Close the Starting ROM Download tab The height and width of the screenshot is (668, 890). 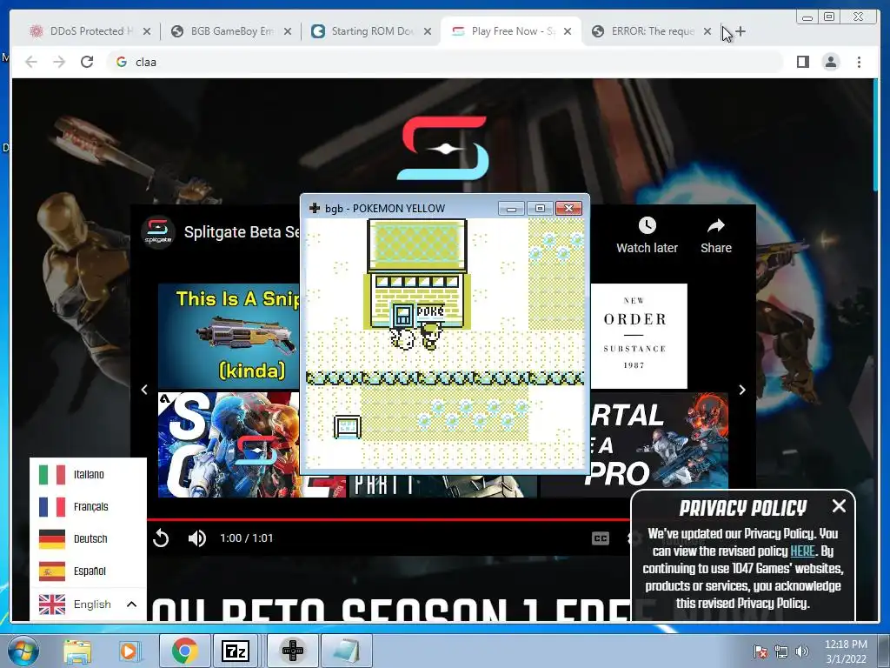click(428, 31)
